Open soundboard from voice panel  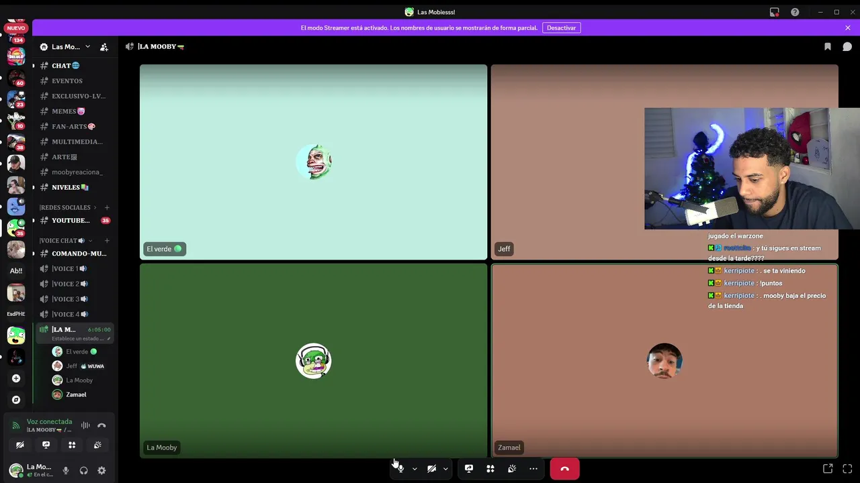[x=97, y=445]
